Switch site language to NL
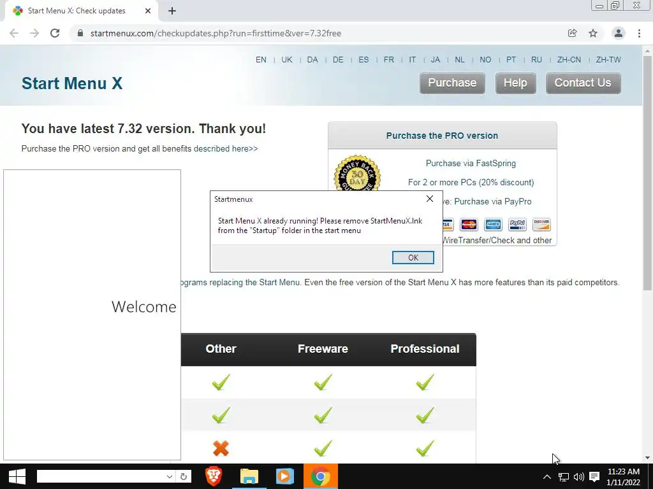Screen dimensions: 653x489 click(460, 60)
